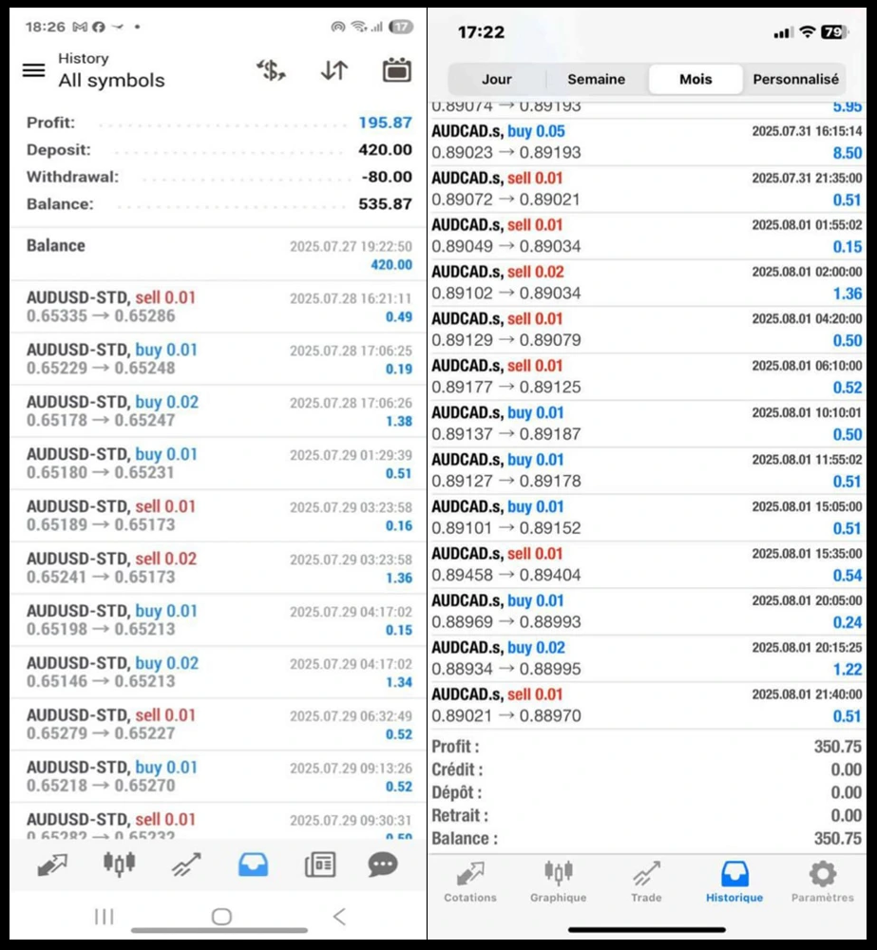Image resolution: width=877 pixels, height=950 pixels.
Task: Open the chat messages bubble icon
Action: (383, 864)
